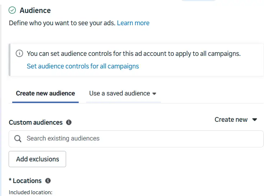Click the arrow beside Create new
This screenshot has width=264, height=196.
255,120
